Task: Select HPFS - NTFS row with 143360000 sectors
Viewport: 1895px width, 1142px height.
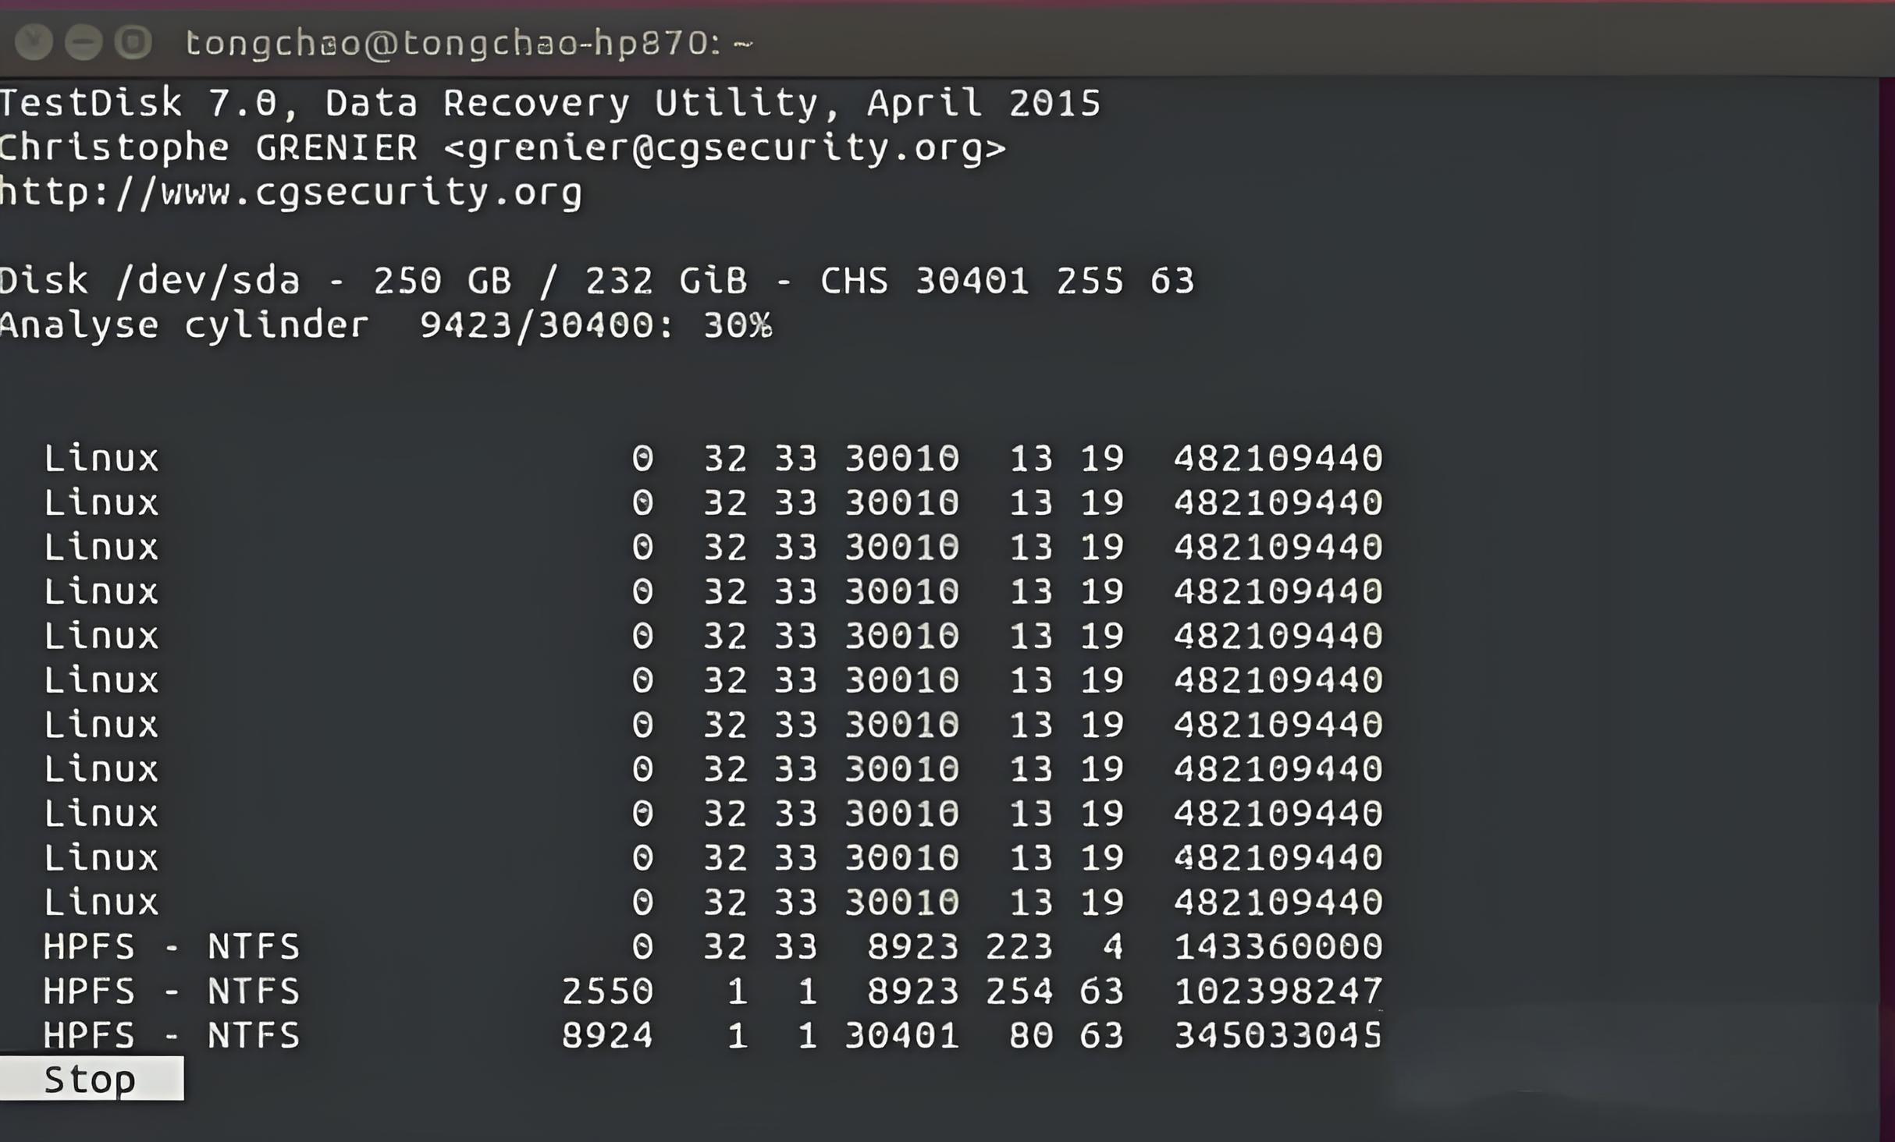Action: pyautogui.click(x=172, y=947)
